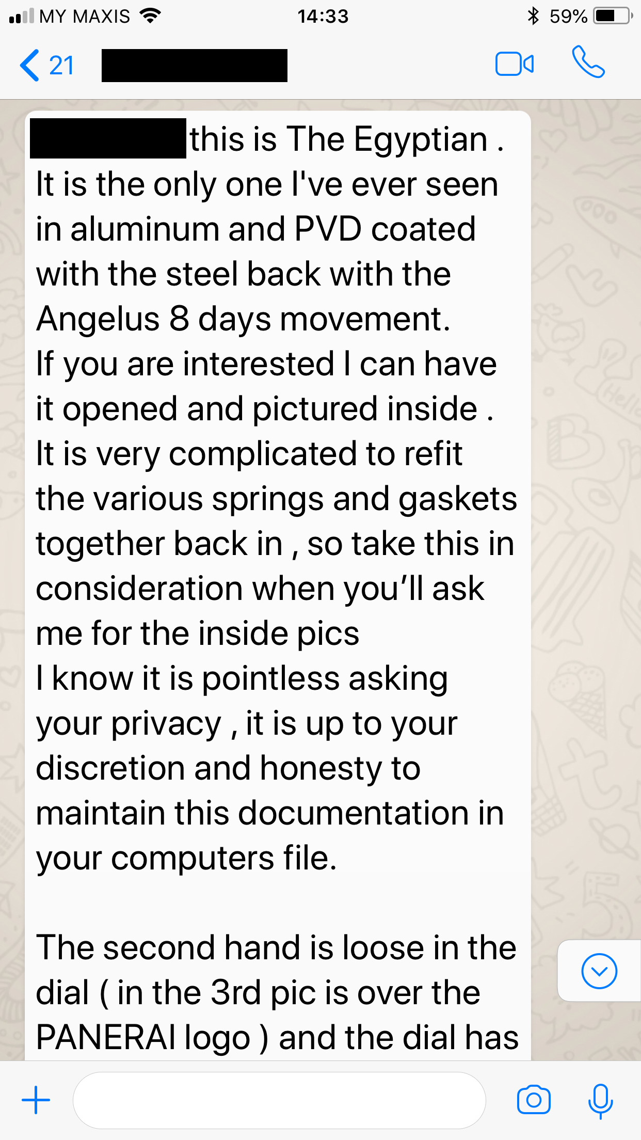The image size is (641, 1140).
Task: Tap the message line mentioning PANERAI logo
Action: [x=277, y=1038]
